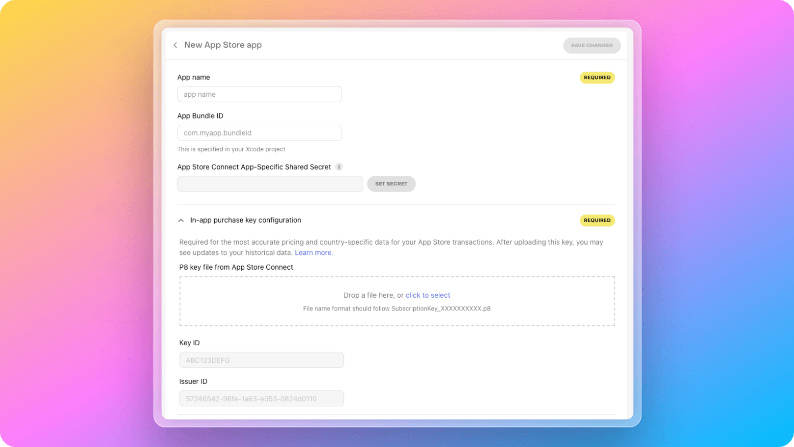Click the 'App Store Connect App-Specific Shared Secret' label
The width and height of the screenshot is (794, 447).
click(254, 167)
